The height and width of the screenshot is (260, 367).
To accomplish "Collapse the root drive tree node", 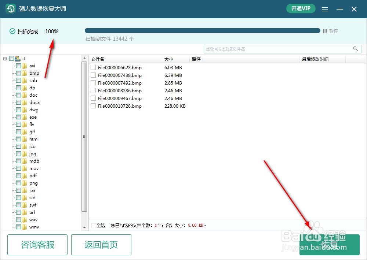I will pos(5,59).
